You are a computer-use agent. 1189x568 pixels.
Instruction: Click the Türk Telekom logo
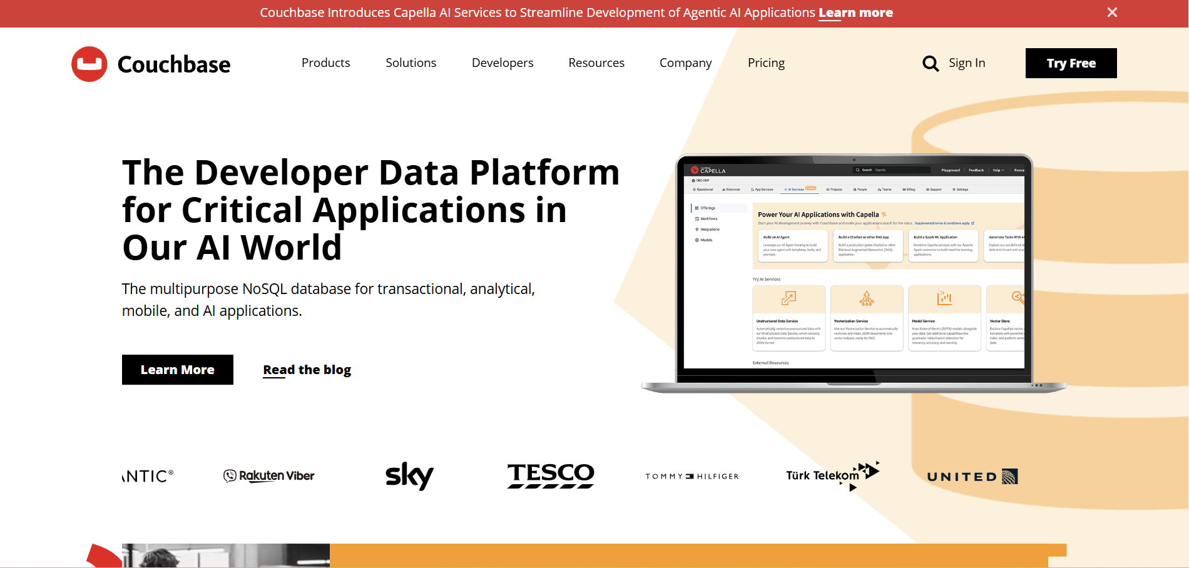pos(833,476)
